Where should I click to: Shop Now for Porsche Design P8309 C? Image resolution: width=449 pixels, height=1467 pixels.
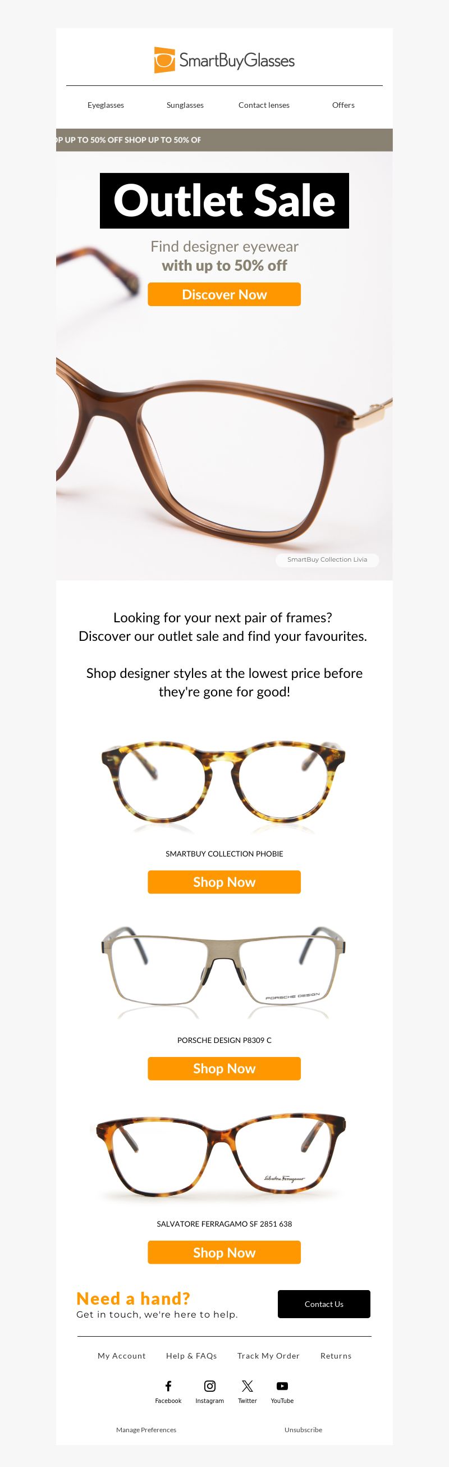click(224, 1068)
